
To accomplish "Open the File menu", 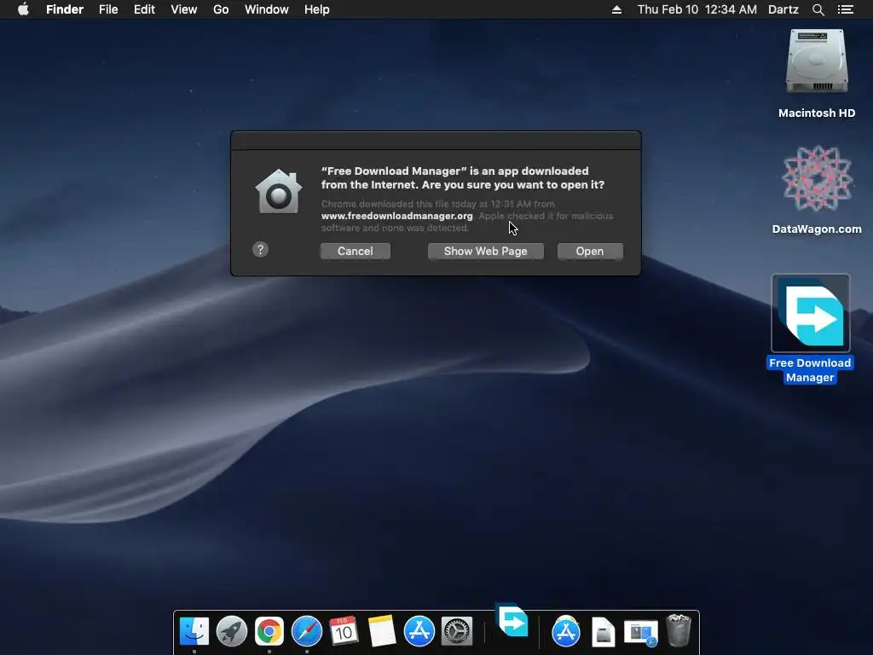I will (x=108, y=9).
